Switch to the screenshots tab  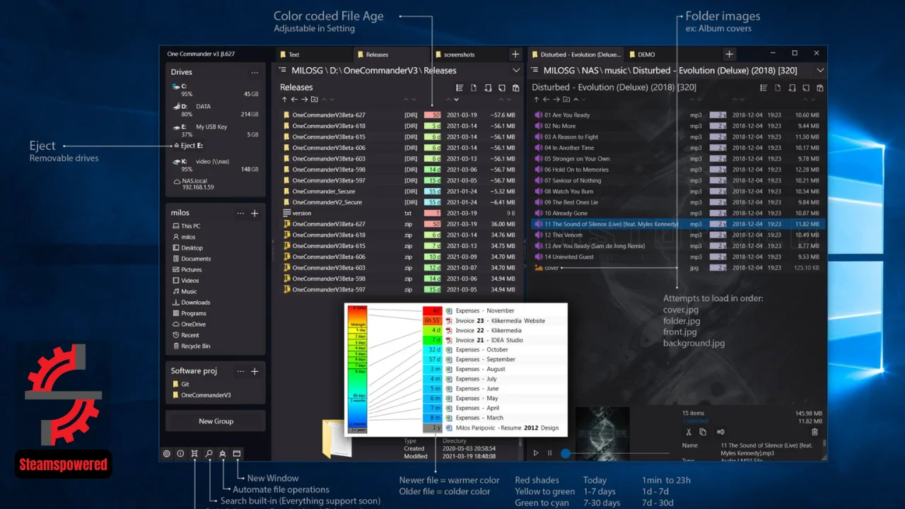coord(468,54)
